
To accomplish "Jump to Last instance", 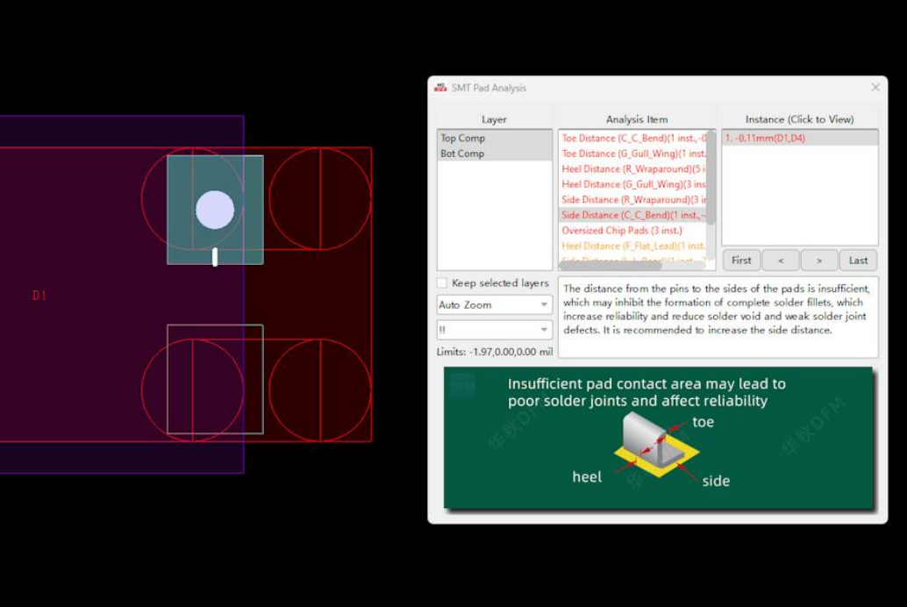I will [858, 261].
